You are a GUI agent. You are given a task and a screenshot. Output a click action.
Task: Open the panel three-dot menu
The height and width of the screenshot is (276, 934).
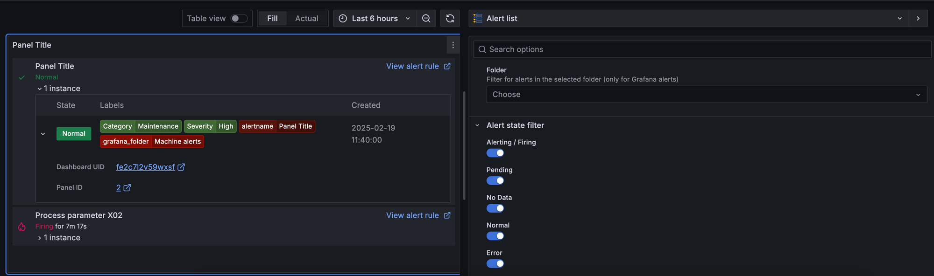453,45
